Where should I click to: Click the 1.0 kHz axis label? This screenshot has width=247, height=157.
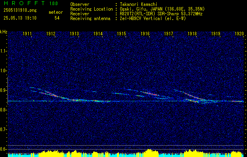coord(3,71)
